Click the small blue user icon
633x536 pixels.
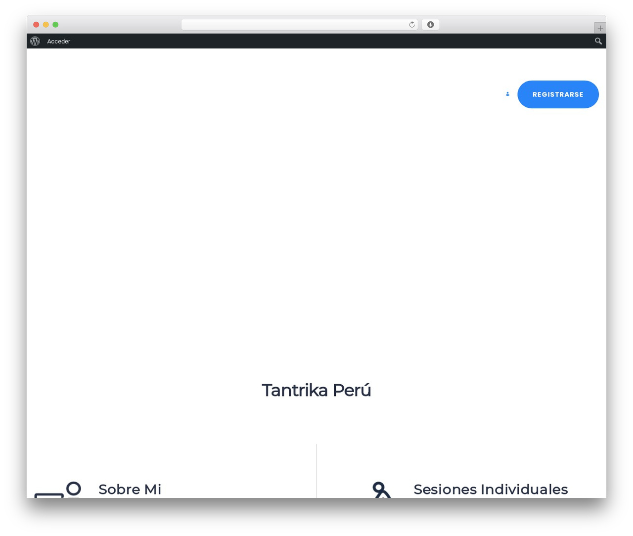(507, 94)
